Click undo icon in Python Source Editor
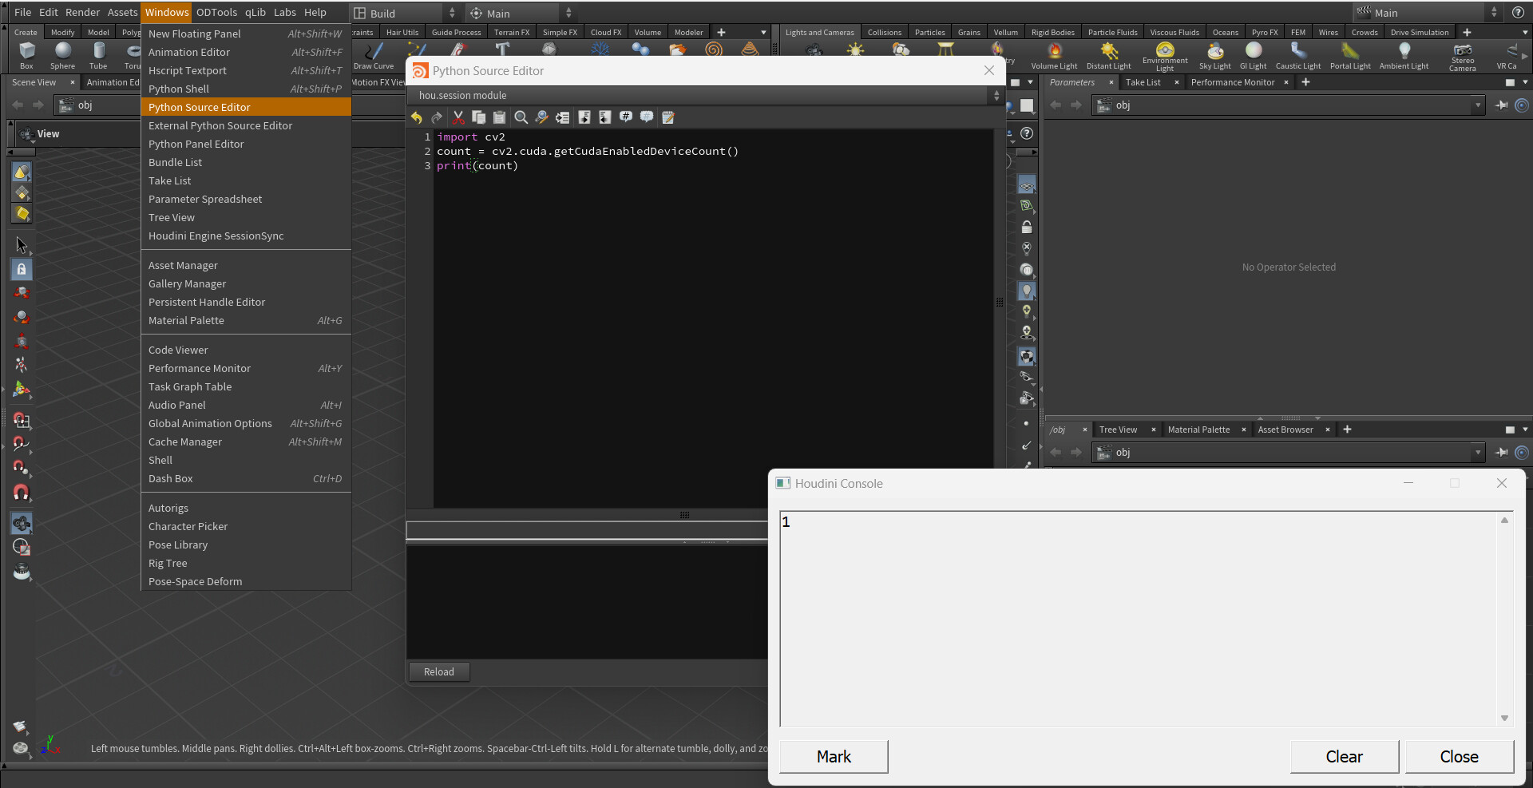This screenshot has height=788, width=1533. pos(417,117)
